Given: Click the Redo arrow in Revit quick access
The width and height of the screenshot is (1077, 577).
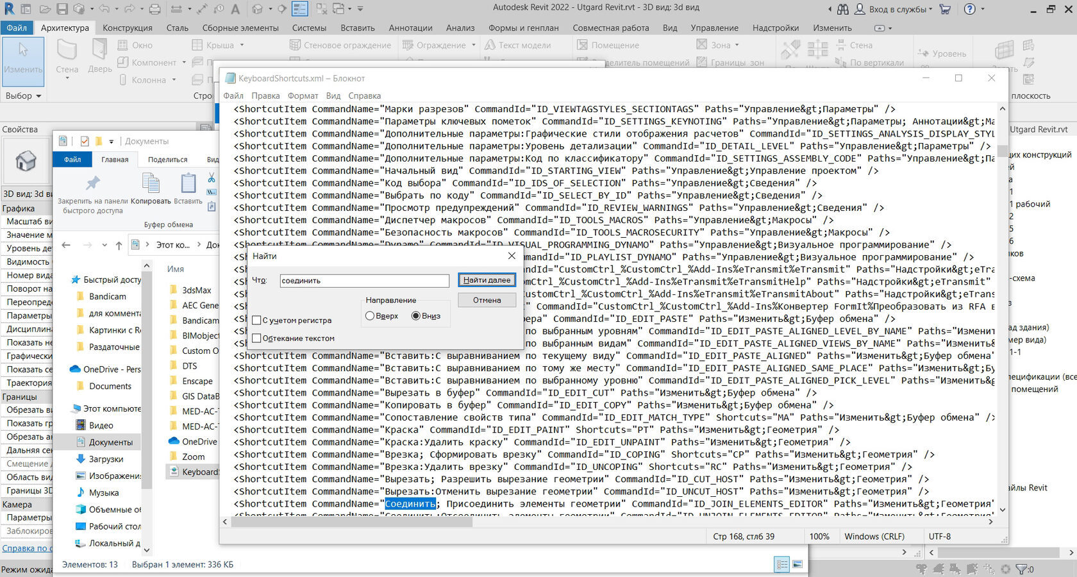Looking at the screenshot, I should (129, 9).
